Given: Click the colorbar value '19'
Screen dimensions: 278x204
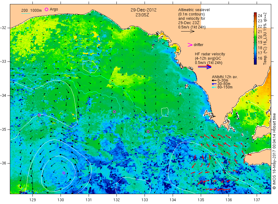Looking at the screenshot, I should pyautogui.click(x=260, y=42).
